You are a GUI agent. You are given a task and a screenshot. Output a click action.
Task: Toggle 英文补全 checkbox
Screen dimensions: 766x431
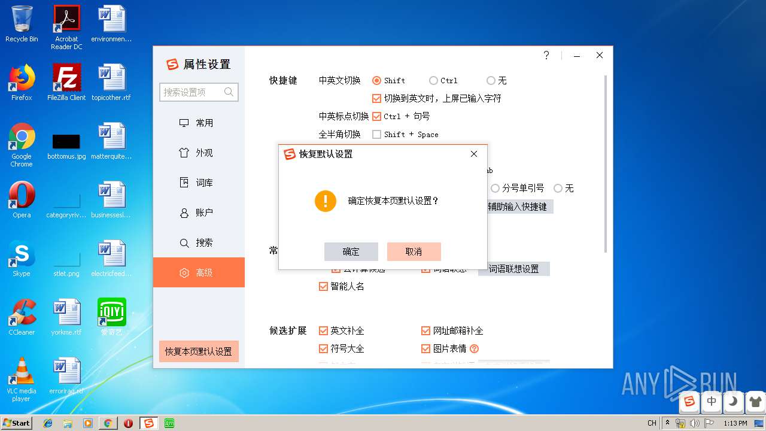pos(323,330)
